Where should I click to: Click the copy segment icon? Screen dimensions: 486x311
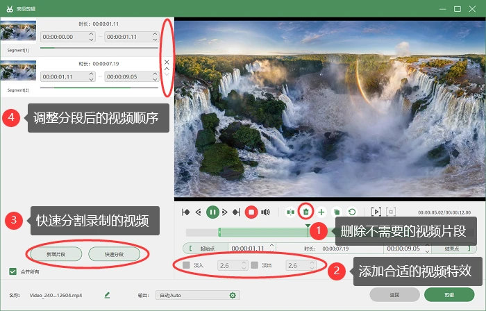[337, 212]
